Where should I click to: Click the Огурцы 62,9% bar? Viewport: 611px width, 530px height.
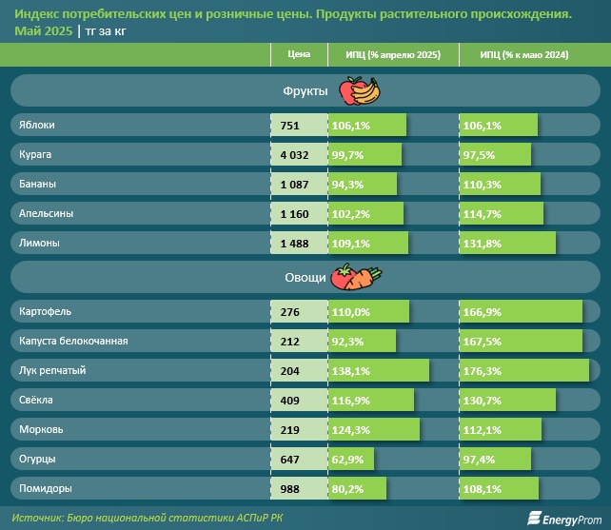pyautogui.click(x=351, y=459)
